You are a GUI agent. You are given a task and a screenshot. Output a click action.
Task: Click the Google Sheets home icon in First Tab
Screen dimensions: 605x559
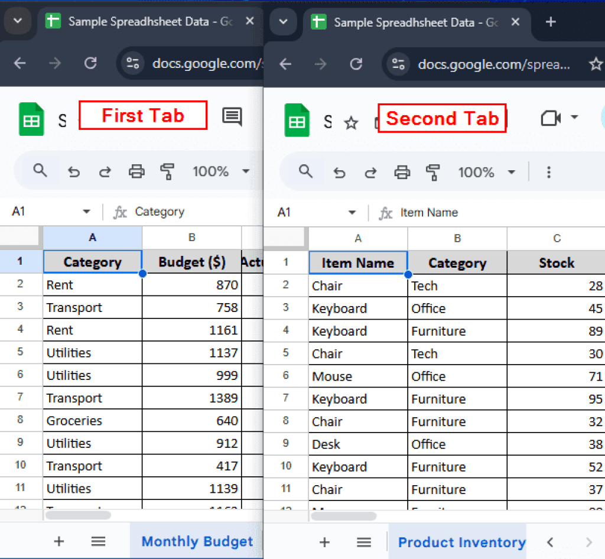31,118
